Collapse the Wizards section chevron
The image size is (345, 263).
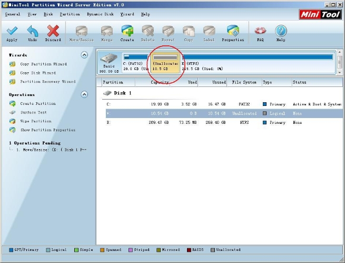tap(84, 55)
